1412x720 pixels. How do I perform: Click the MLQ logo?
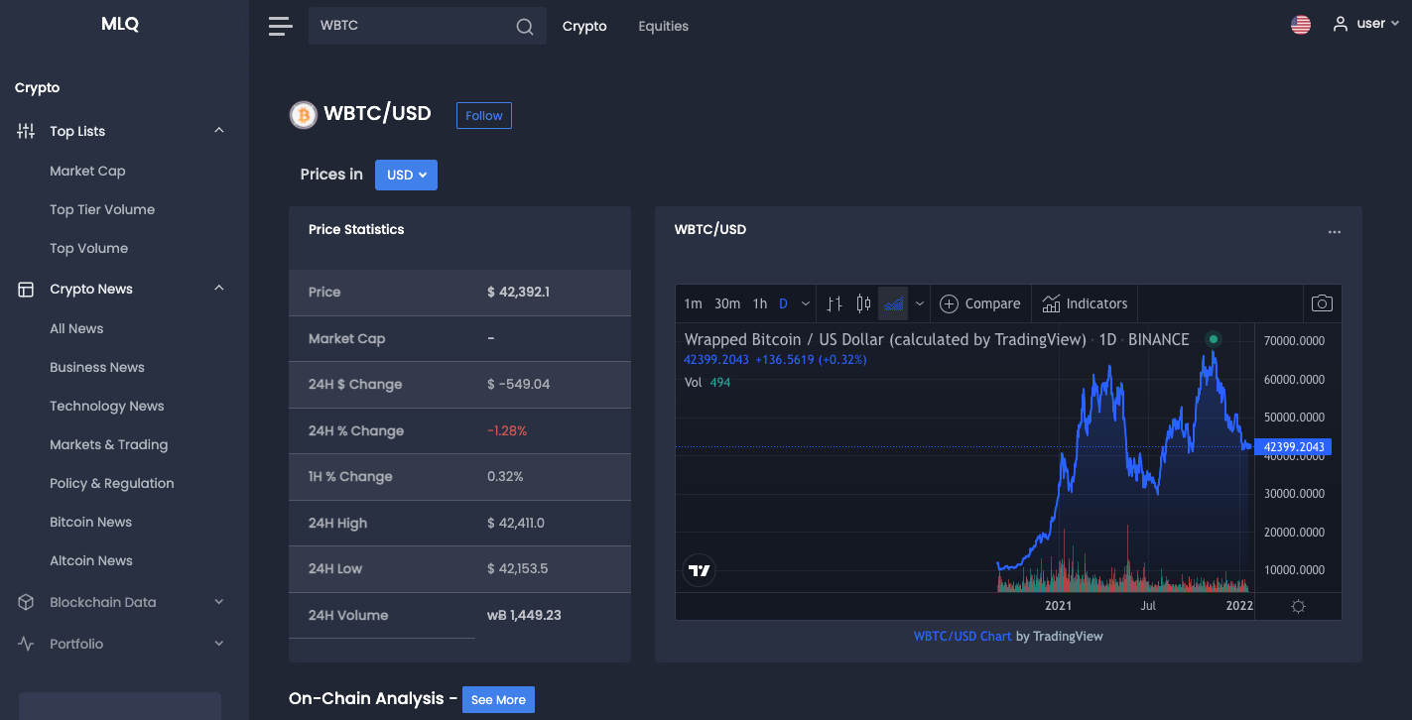coord(120,24)
